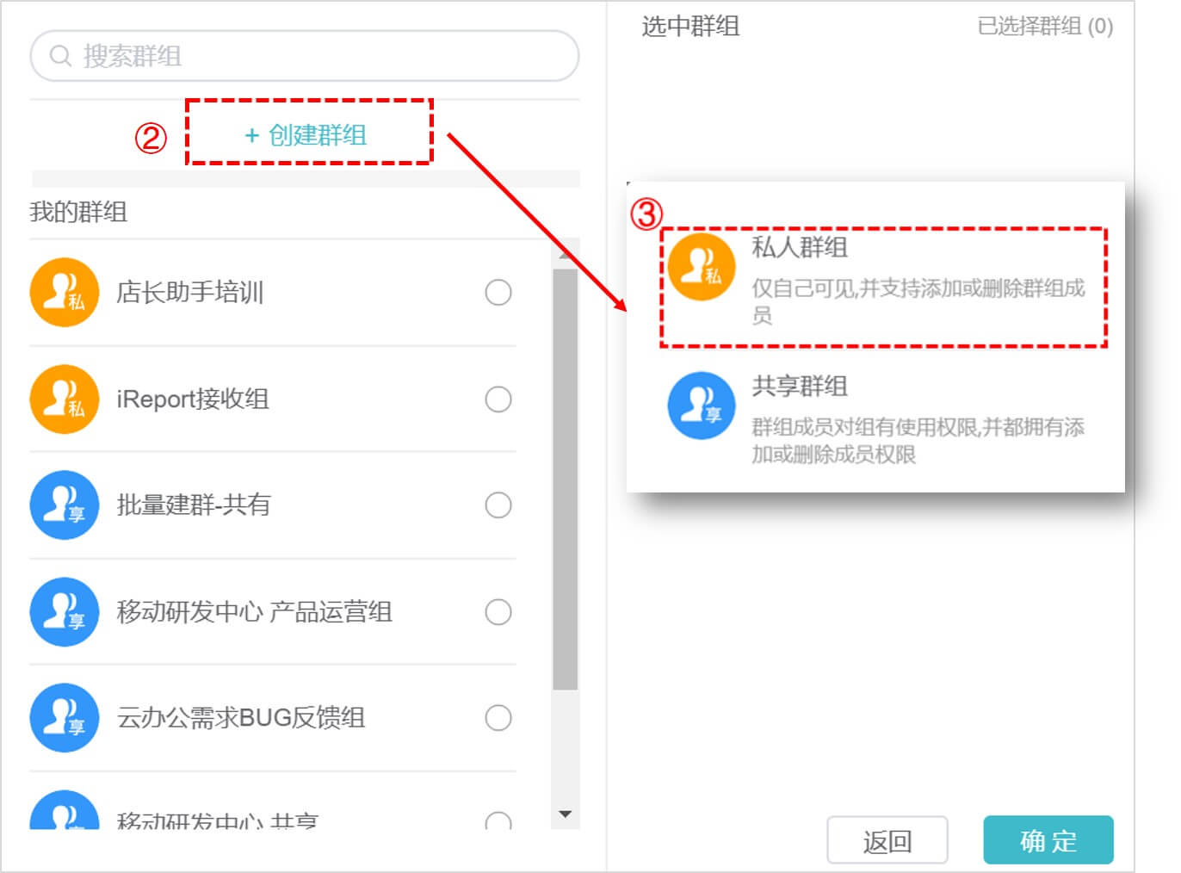Click the blue 共享群组 icon in popup
This screenshot has height=873, width=1181.
tap(702, 406)
